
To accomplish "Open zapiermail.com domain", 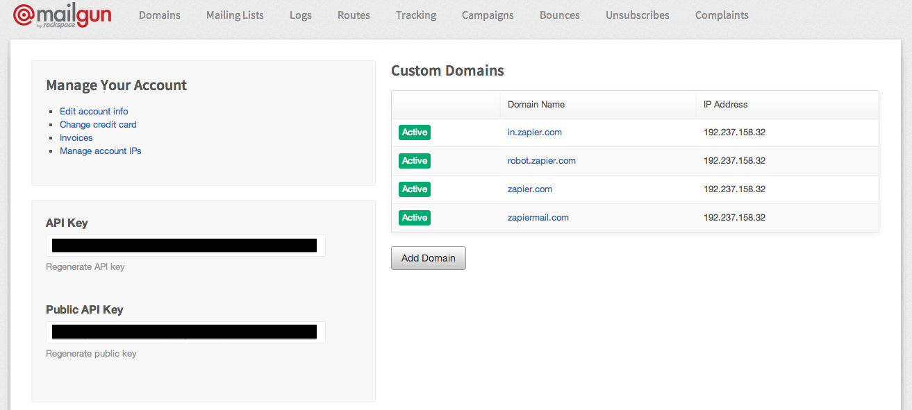I will (x=538, y=217).
